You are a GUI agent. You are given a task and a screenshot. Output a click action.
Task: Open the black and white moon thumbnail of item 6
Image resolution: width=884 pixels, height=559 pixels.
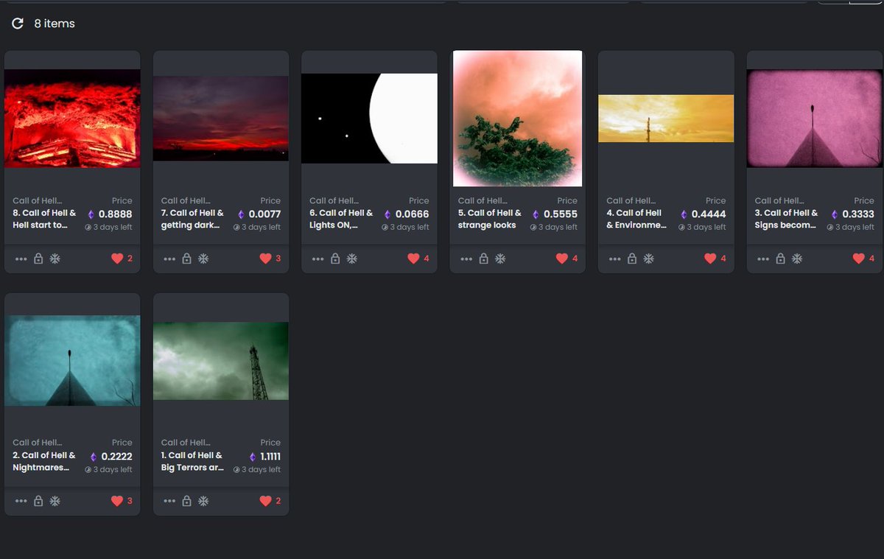pyautogui.click(x=369, y=119)
